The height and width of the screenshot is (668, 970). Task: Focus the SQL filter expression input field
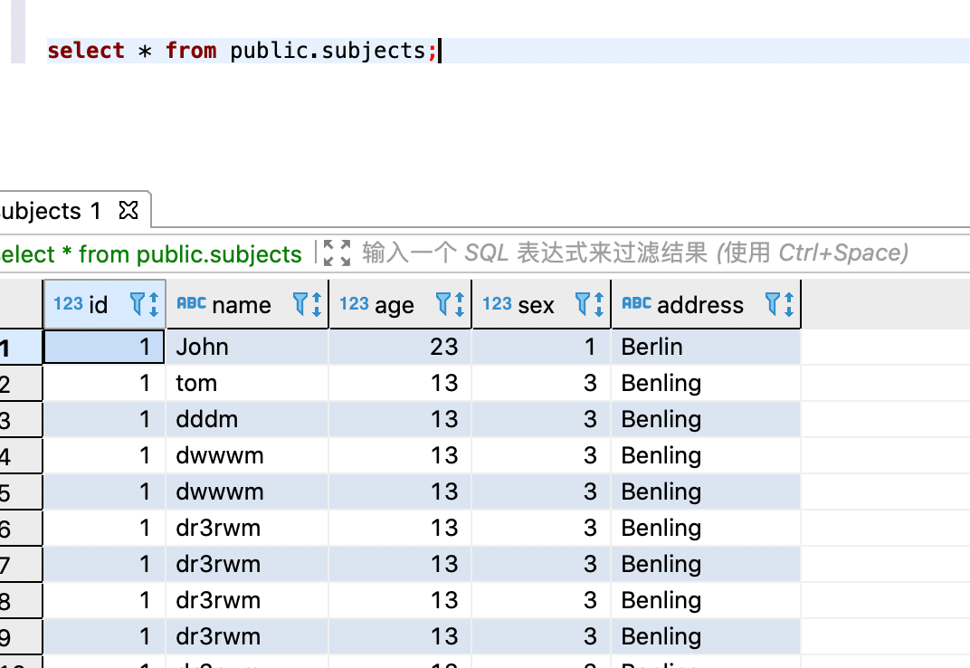pyautogui.click(x=634, y=253)
